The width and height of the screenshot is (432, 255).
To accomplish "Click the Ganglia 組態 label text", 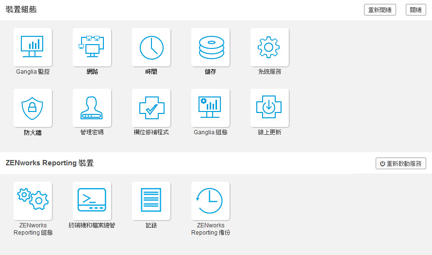I will pyautogui.click(x=211, y=132).
